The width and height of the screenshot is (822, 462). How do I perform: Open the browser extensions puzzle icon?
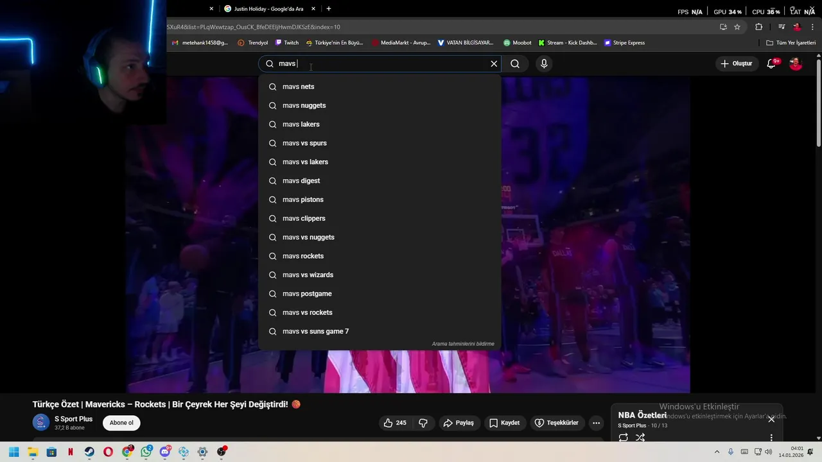click(x=759, y=27)
